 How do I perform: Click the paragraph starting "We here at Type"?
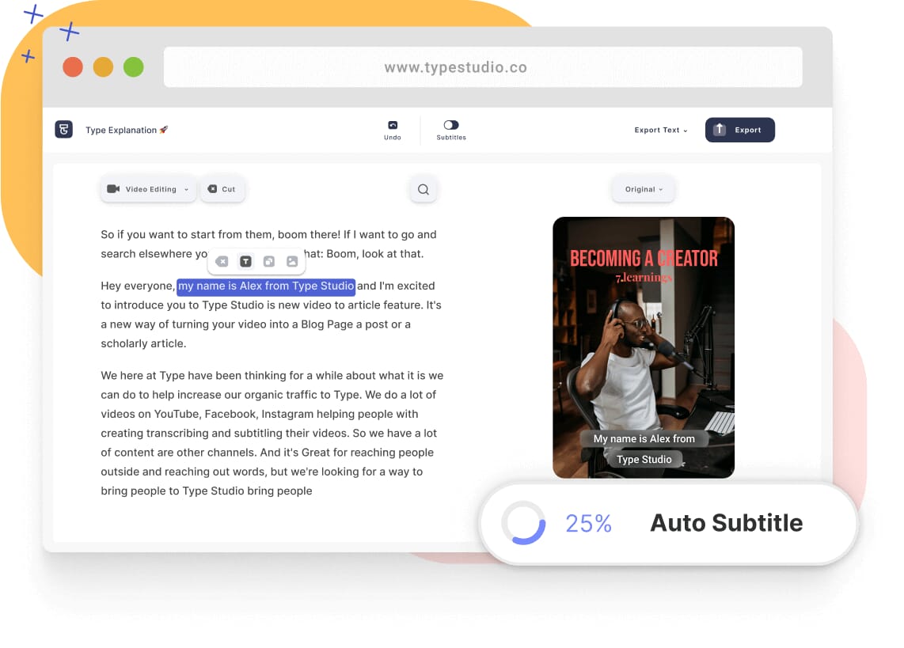(272, 433)
